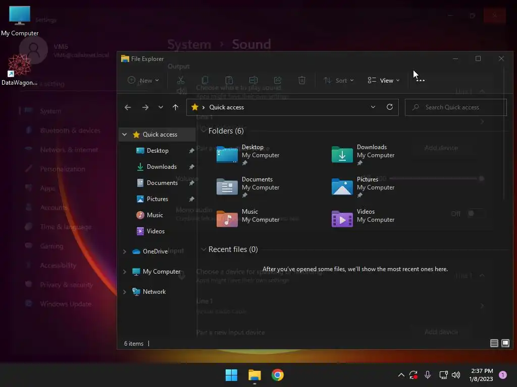Toggle Mono audio switch in Settings window
The image size is (517, 387).
pyautogui.click(x=476, y=214)
